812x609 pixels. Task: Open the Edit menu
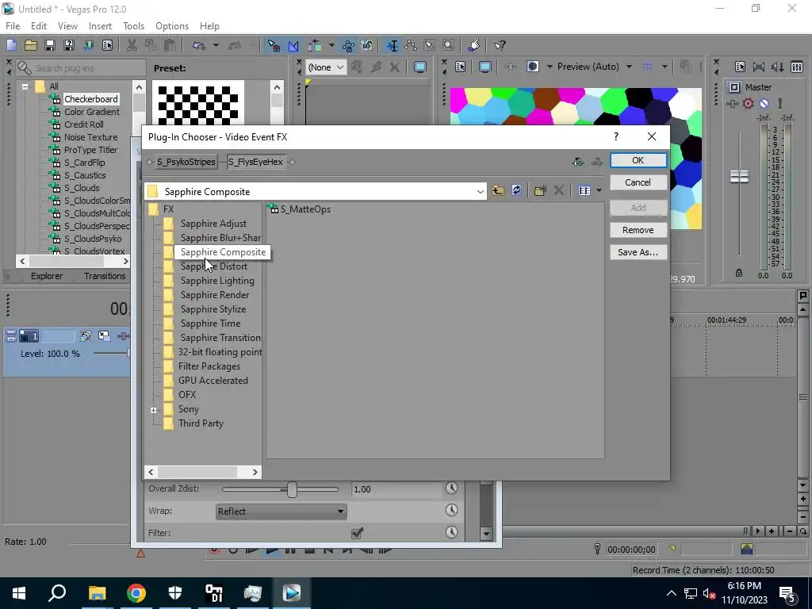pyautogui.click(x=39, y=26)
